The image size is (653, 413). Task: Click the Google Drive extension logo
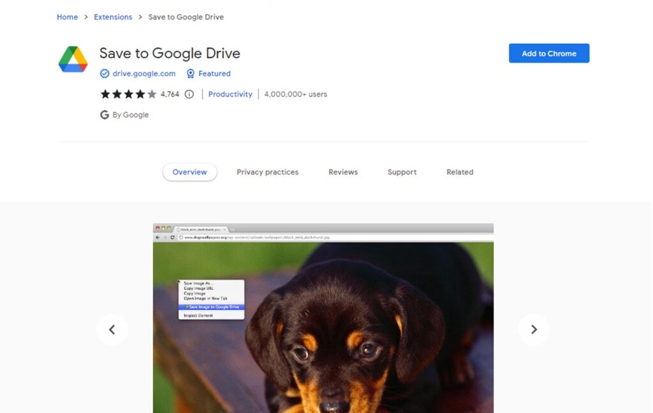(73, 59)
